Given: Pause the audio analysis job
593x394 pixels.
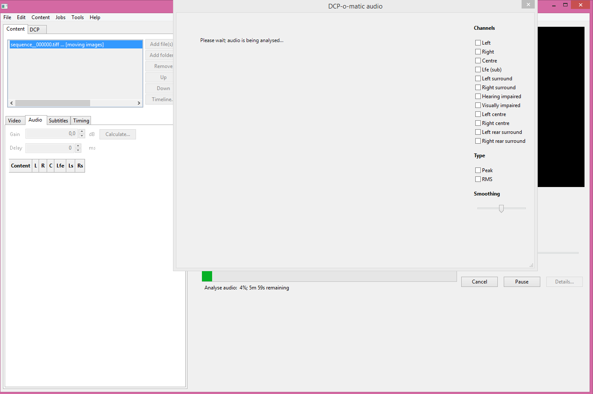Looking at the screenshot, I should pos(522,282).
